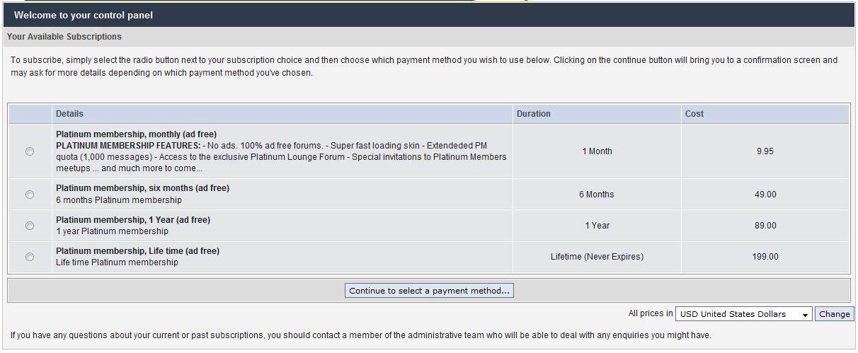Click the Change currency button

(x=835, y=314)
